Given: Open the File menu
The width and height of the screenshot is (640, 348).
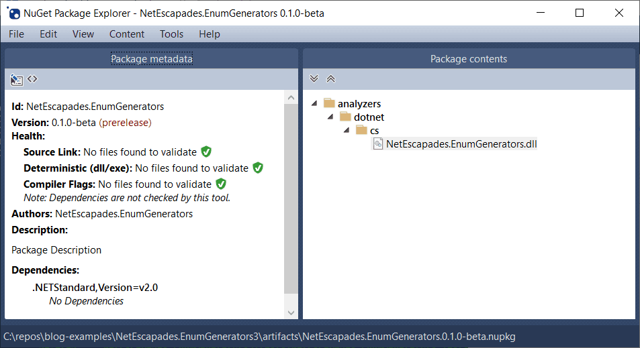Looking at the screenshot, I should pyautogui.click(x=16, y=34).
